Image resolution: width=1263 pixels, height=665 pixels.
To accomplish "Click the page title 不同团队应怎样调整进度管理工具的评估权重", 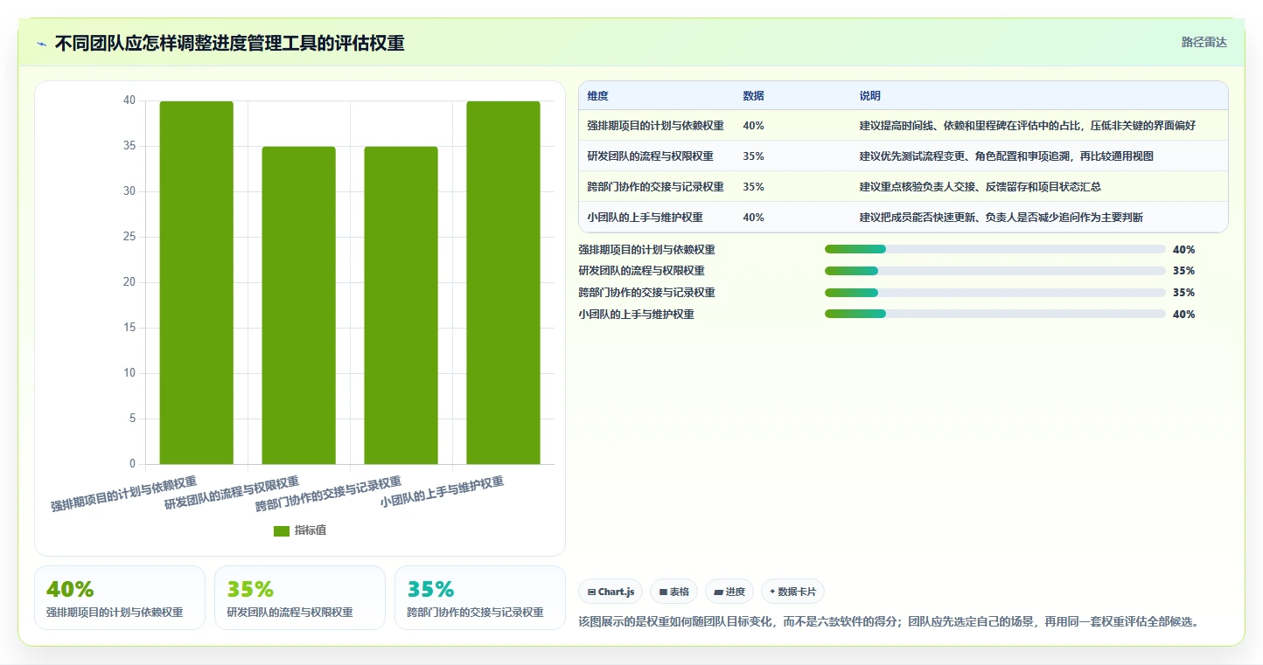I will tap(230, 44).
